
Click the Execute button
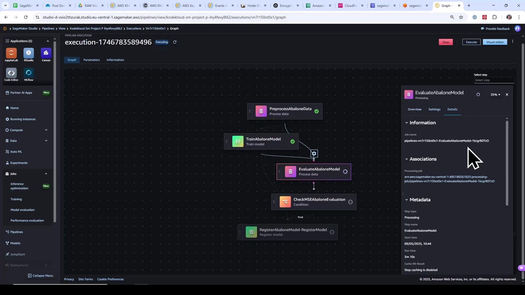click(x=471, y=42)
